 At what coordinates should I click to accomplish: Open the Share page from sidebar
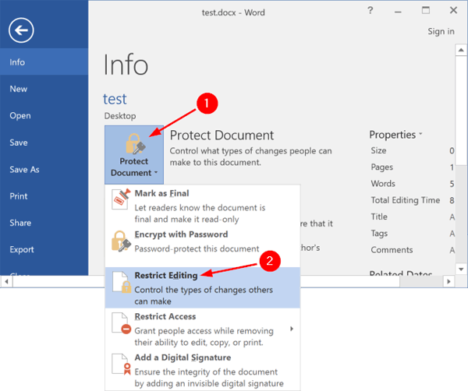20,223
